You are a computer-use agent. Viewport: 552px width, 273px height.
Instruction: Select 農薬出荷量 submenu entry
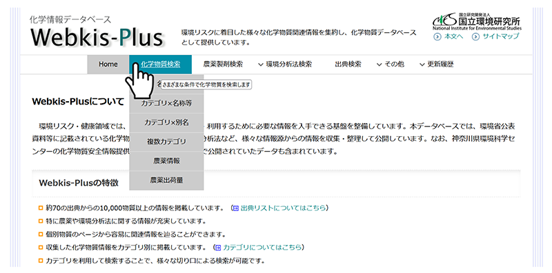tap(166, 180)
